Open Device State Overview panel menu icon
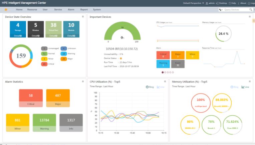This screenshot has width=255, height=145. (x=83, y=17)
